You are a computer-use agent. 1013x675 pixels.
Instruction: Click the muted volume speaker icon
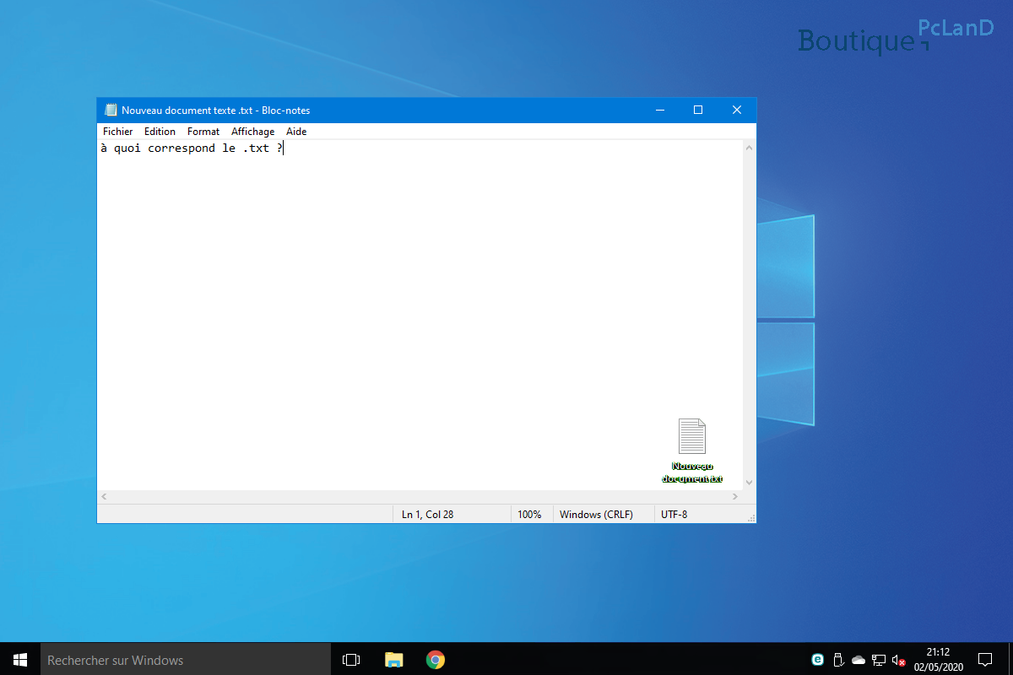899,660
